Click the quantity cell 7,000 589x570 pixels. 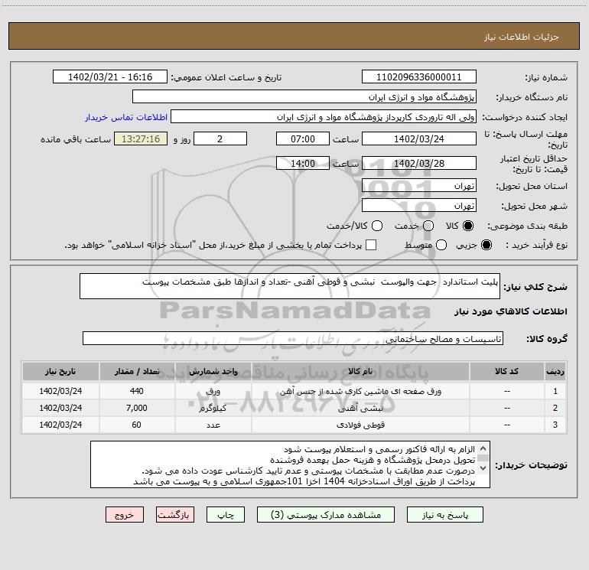coord(137,408)
